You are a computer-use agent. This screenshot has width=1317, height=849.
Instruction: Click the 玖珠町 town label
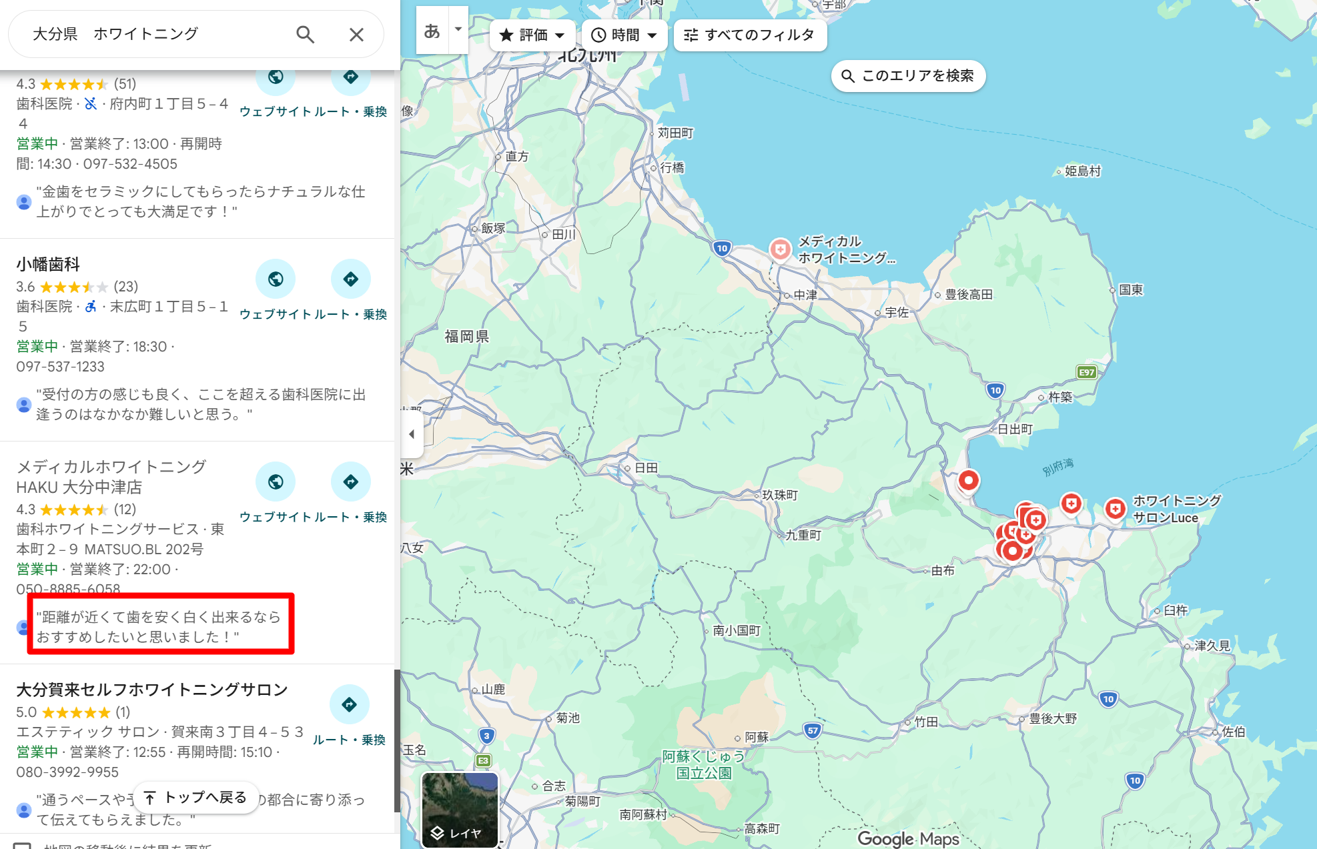780,495
